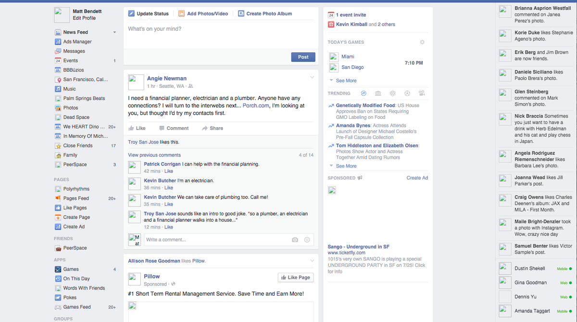The width and height of the screenshot is (577, 322).
Task: Click Comment on Angie Newman's post
Action: (x=174, y=128)
